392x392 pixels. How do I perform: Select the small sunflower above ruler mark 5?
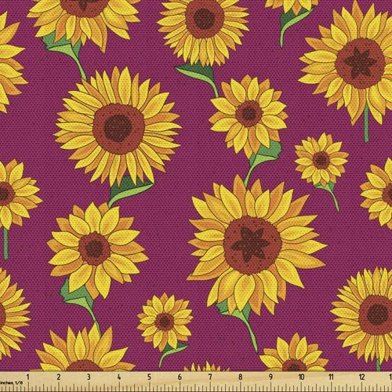click(x=165, y=321)
